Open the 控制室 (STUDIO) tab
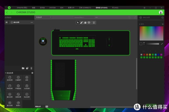169x112 pixels. pos(101,8)
